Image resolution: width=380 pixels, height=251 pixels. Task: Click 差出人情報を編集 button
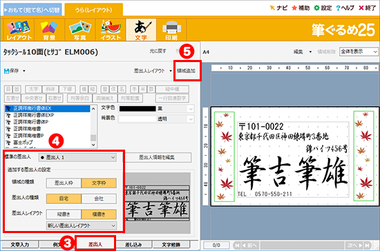click(156, 157)
